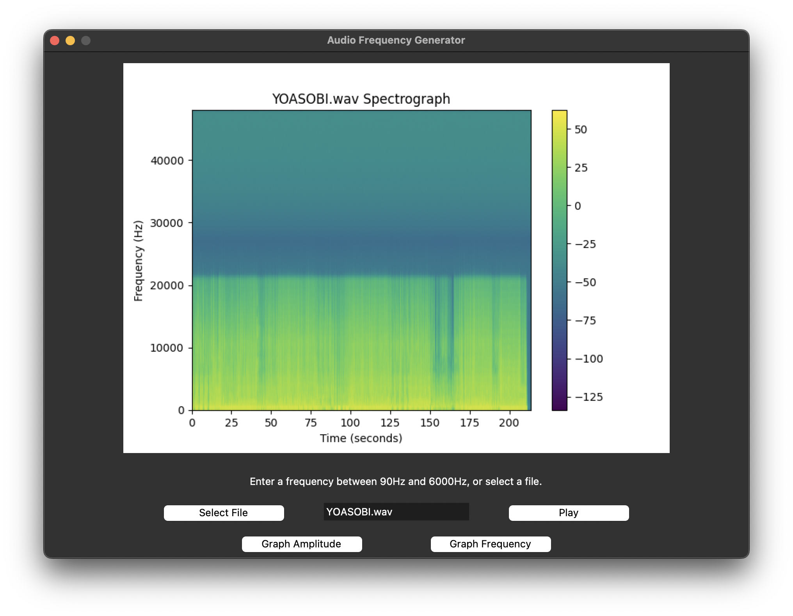Click inside the YOASOBI.wav filename field
The image size is (793, 616).
click(x=396, y=512)
